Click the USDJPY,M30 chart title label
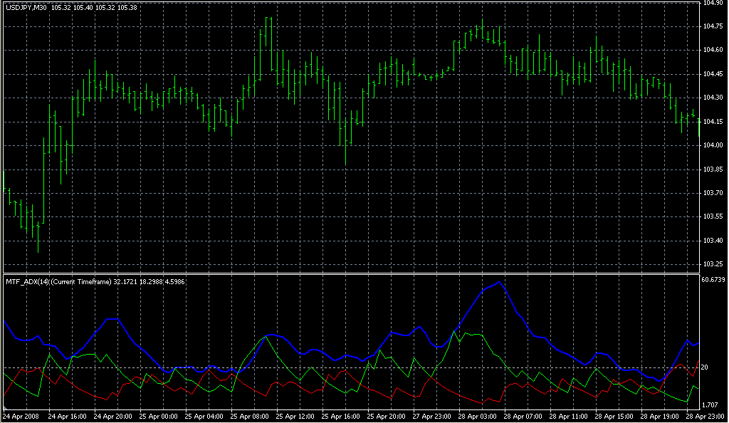The image size is (729, 423). point(26,8)
